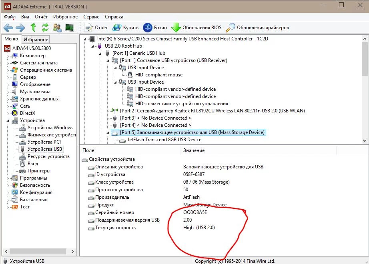This screenshot has width=369, height=264.
Task: Expand the Отображение tree node
Action: pos(8,85)
